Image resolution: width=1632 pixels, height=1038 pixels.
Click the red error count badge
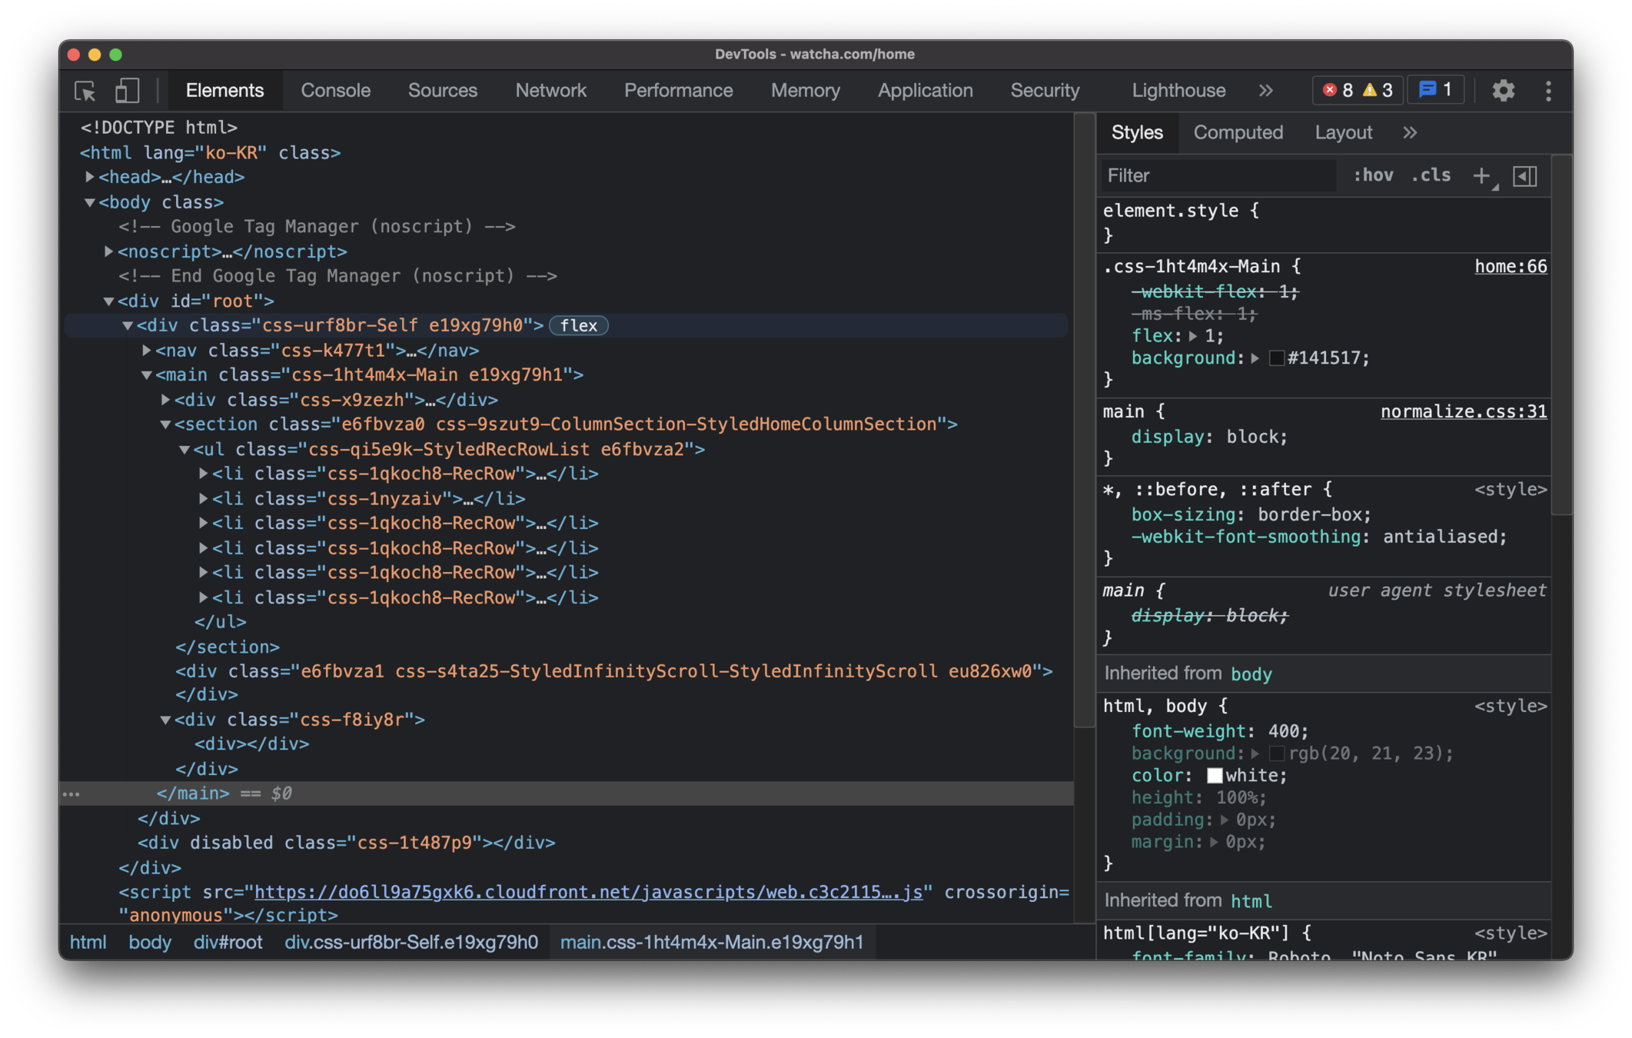click(1338, 91)
